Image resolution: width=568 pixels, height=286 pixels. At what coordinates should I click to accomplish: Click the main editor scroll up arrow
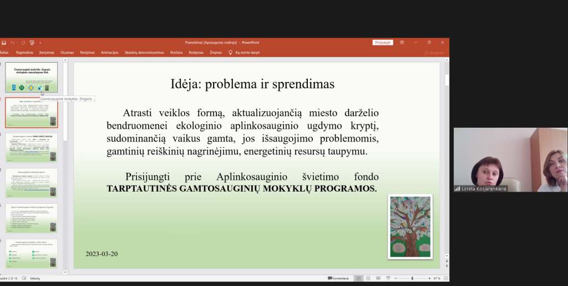pos(447,60)
